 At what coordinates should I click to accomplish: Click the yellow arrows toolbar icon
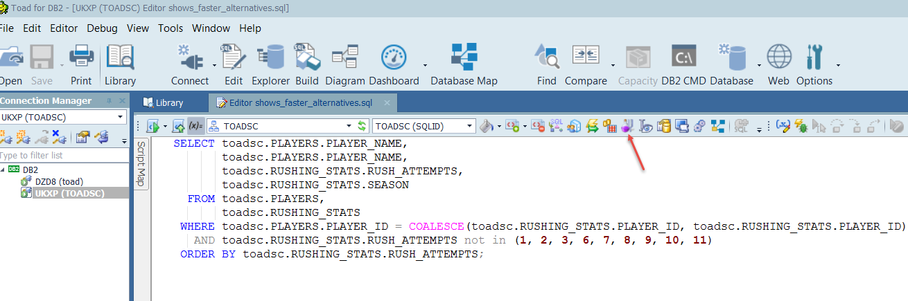591,126
